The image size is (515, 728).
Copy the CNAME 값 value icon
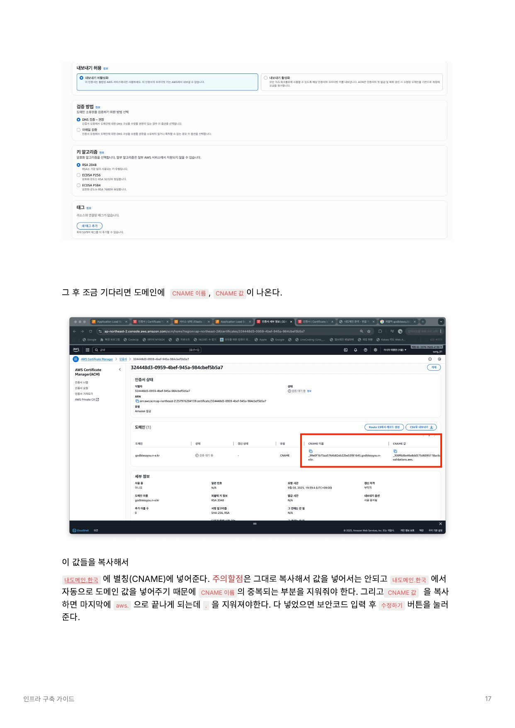395,451
